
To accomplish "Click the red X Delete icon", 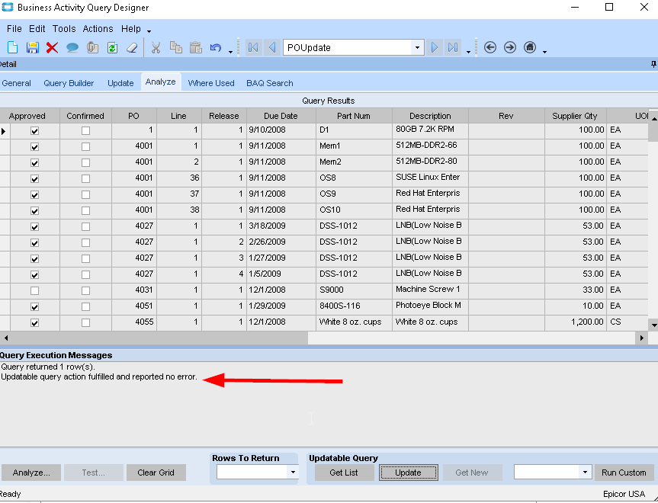I will click(x=52, y=47).
